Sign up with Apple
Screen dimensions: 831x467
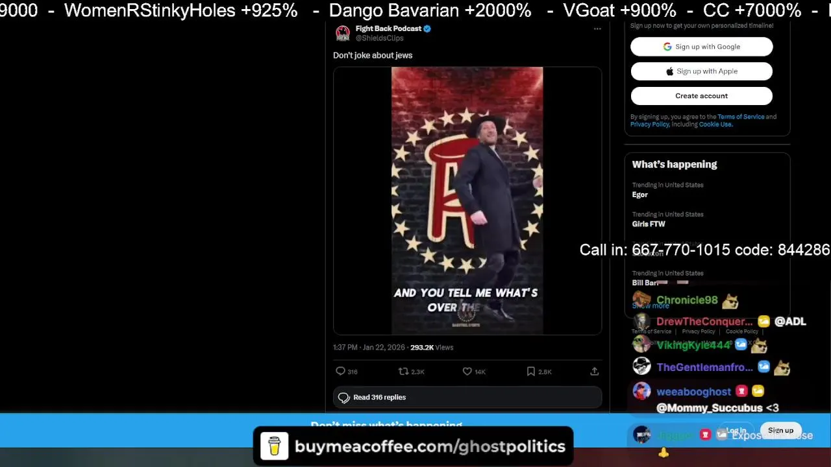click(702, 71)
